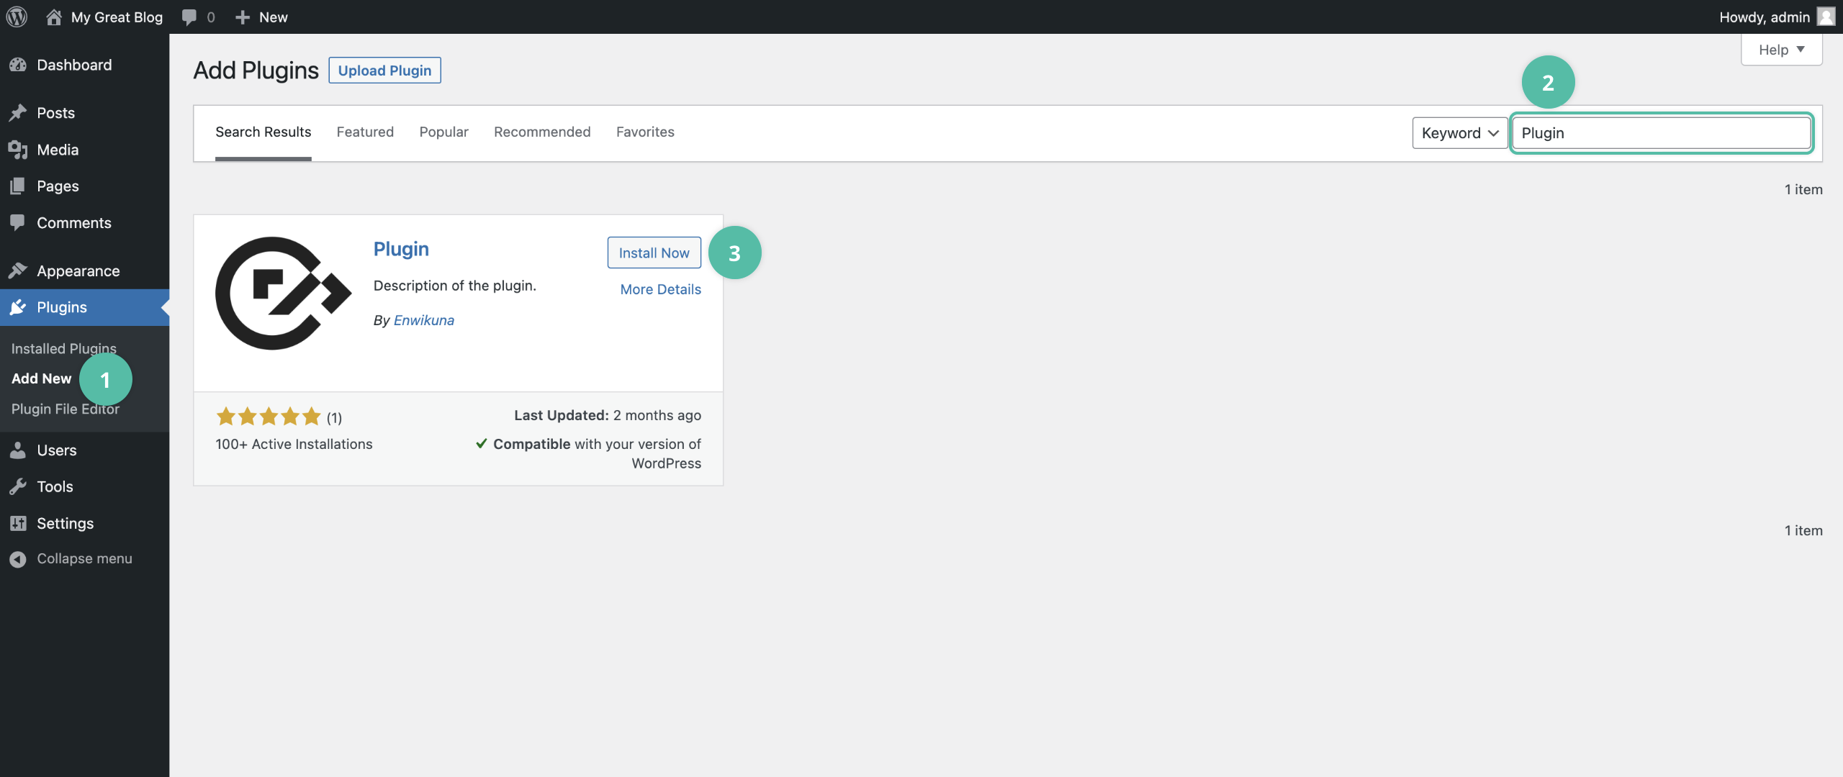Open Users management section
Image resolution: width=1843 pixels, height=777 pixels.
55,448
